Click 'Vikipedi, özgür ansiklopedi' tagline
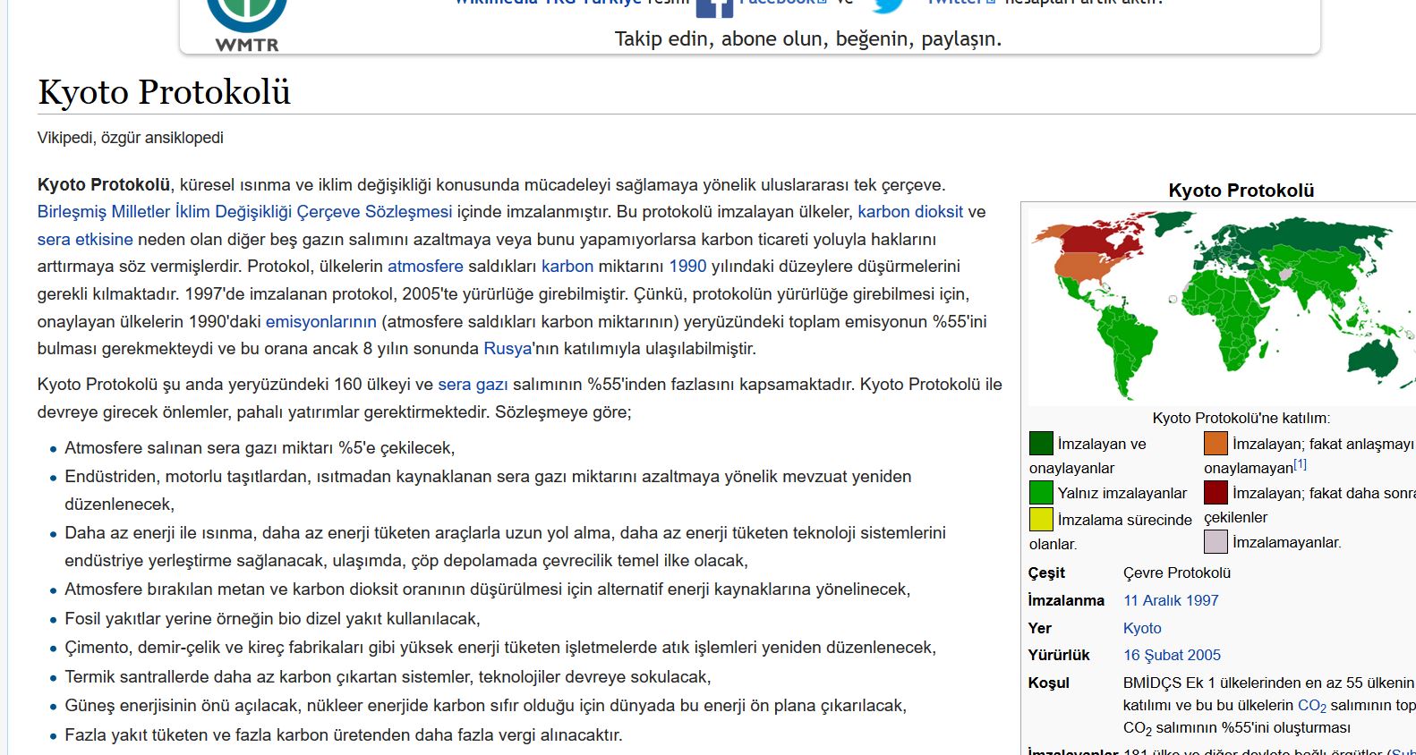This screenshot has height=755, width=1416. (131, 138)
